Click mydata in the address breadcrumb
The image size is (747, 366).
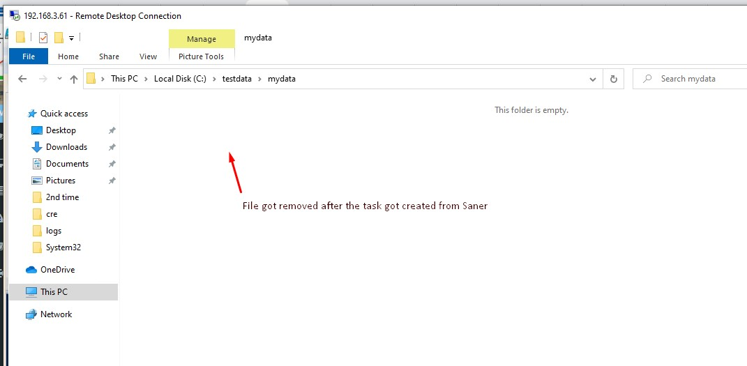pyautogui.click(x=282, y=79)
